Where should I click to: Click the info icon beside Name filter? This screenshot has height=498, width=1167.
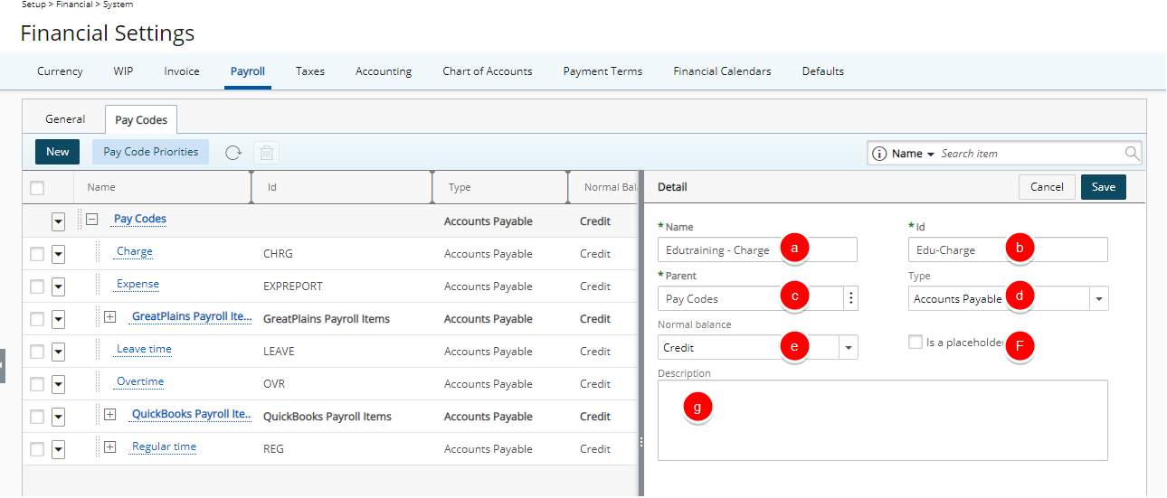click(878, 154)
